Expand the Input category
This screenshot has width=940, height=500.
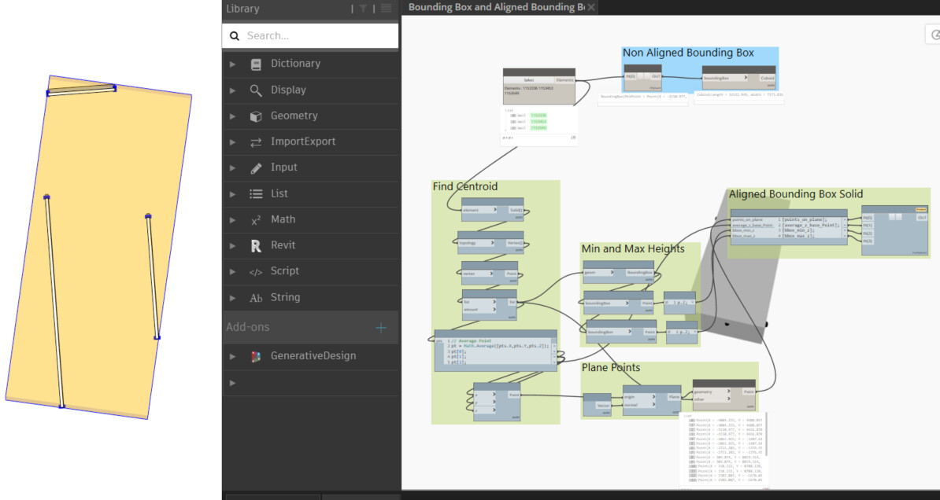point(232,167)
